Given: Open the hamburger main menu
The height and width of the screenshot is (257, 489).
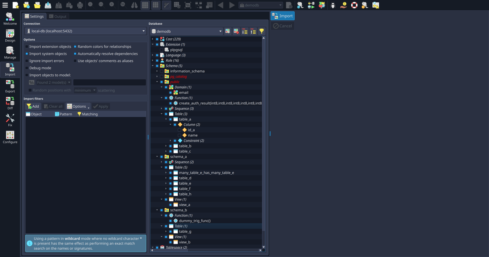Looking at the screenshot, I should tap(5, 5).
